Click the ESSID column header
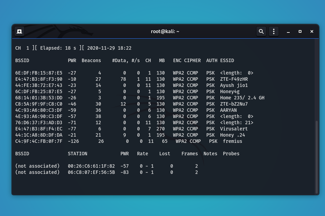The image size is (325, 216). click(x=227, y=61)
